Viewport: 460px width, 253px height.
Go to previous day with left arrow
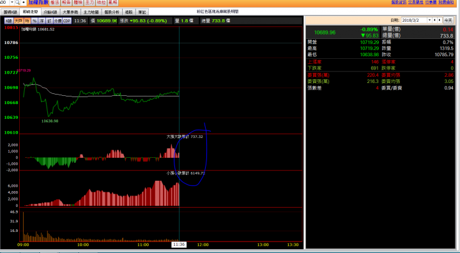tap(434, 20)
